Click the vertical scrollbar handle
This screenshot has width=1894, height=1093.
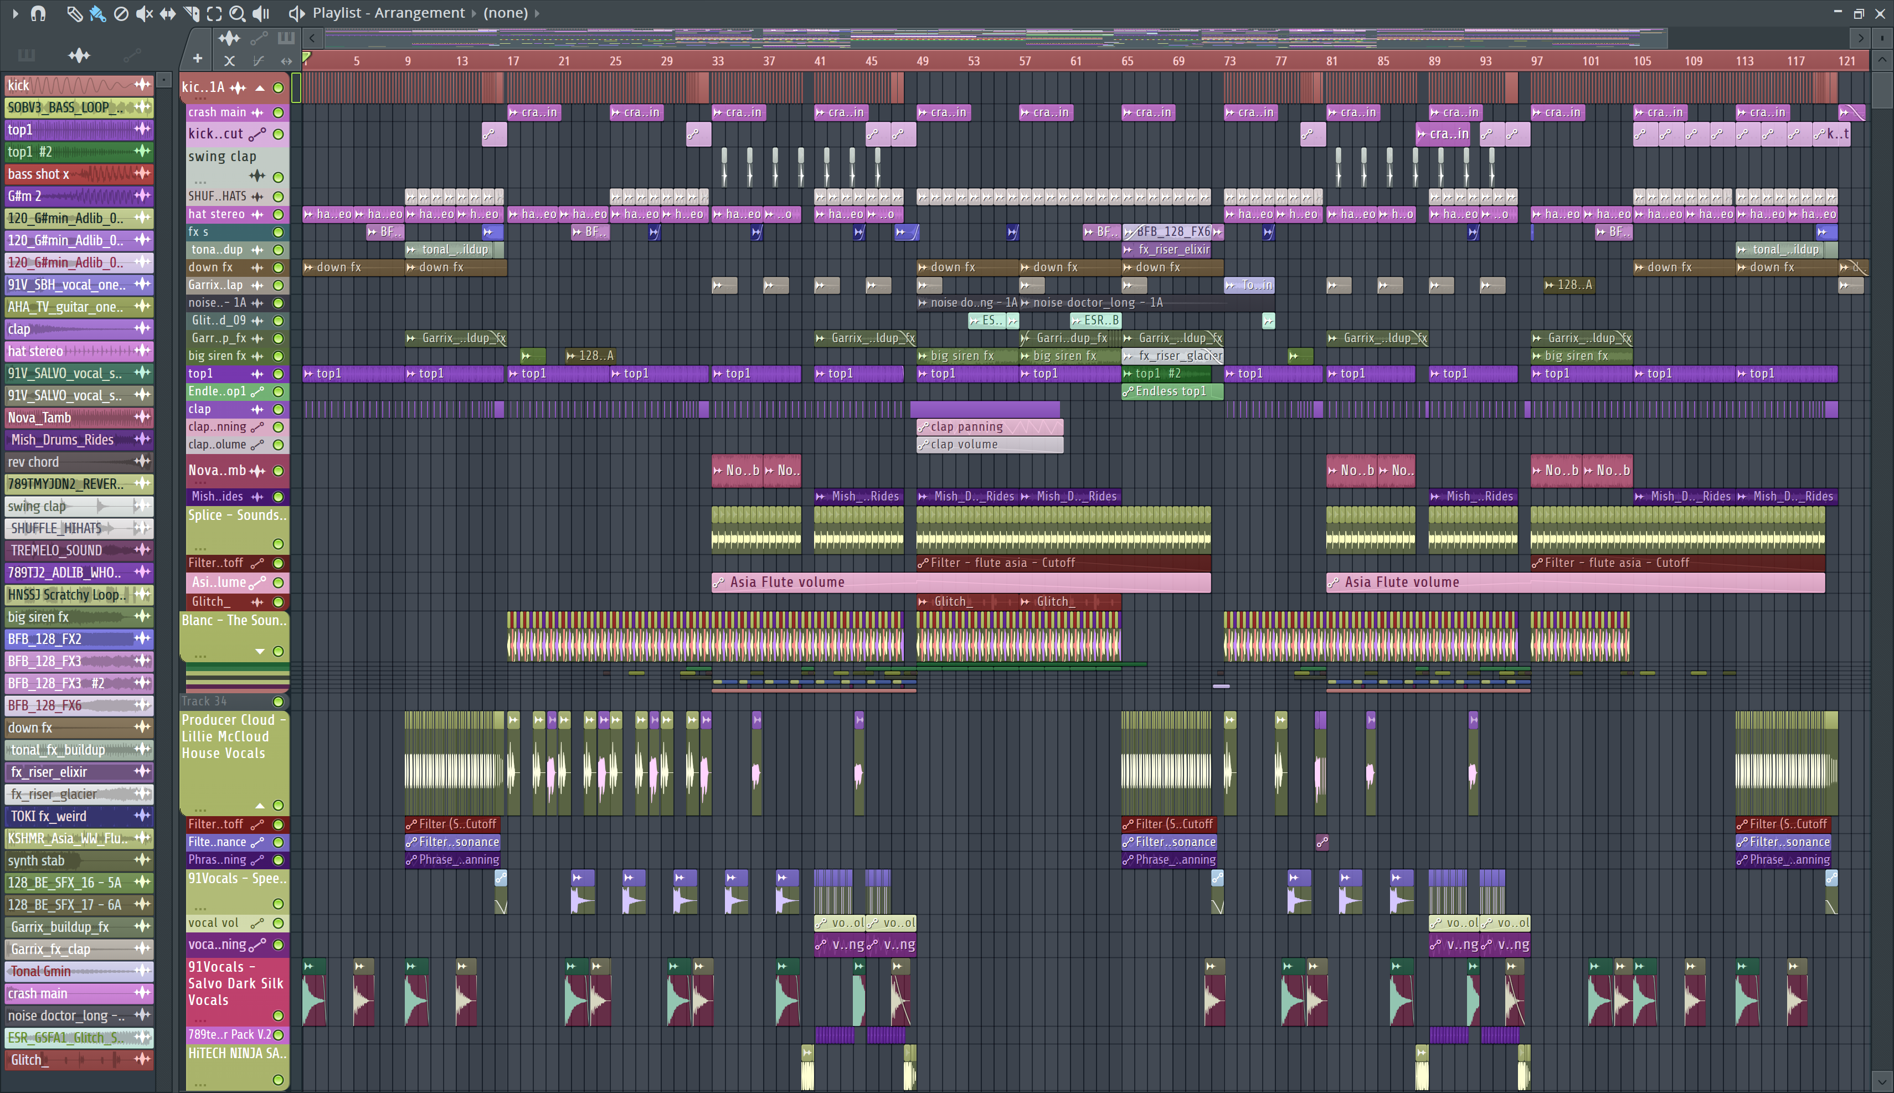[x=1882, y=90]
